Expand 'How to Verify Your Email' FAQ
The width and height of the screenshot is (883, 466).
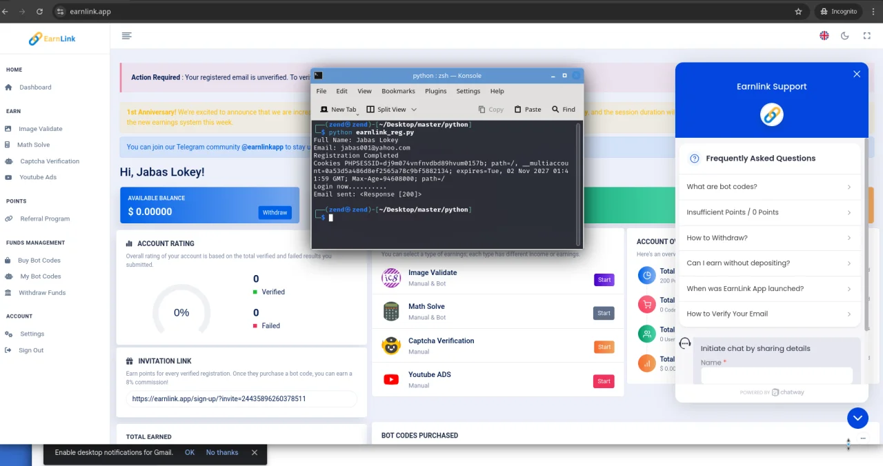tap(770, 314)
